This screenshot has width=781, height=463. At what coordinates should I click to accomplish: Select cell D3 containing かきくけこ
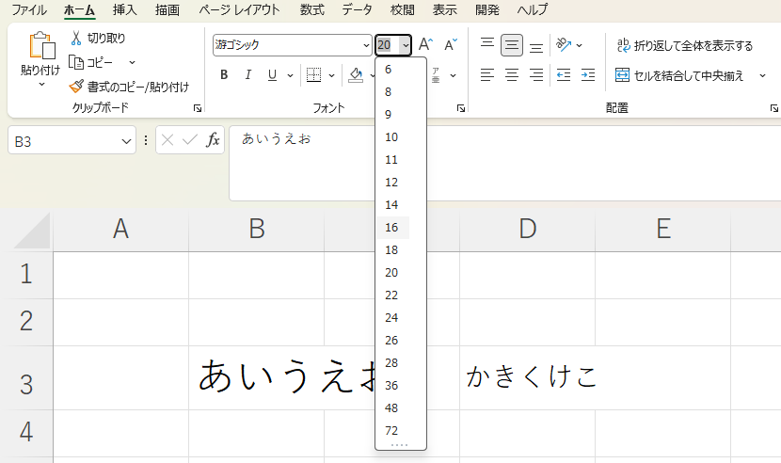(528, 378)
